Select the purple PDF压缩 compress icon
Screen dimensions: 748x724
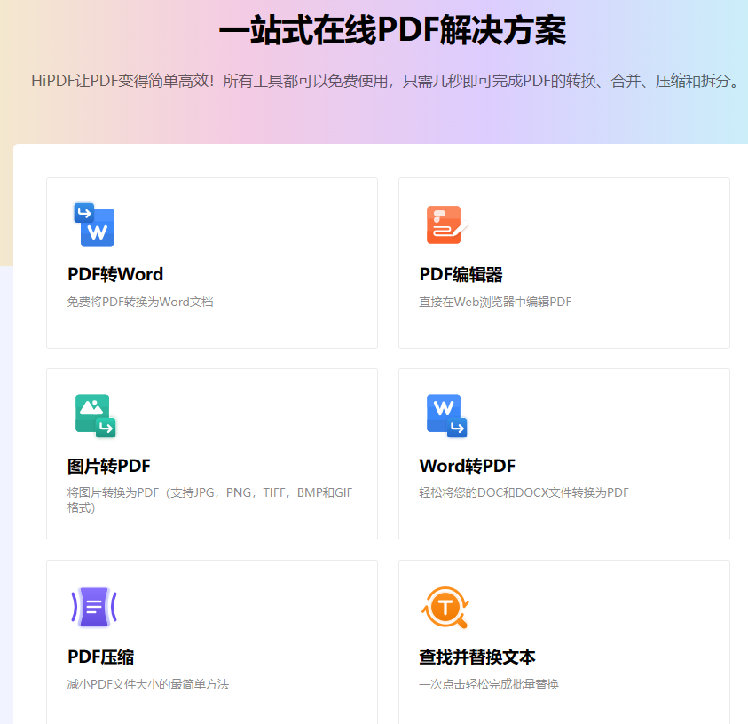[x=93, y=608]
